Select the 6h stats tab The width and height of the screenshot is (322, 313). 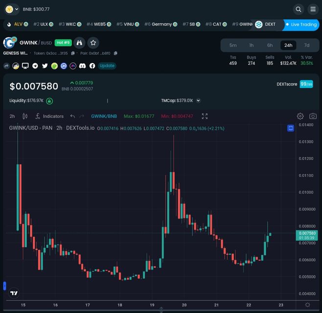point(270,45)
